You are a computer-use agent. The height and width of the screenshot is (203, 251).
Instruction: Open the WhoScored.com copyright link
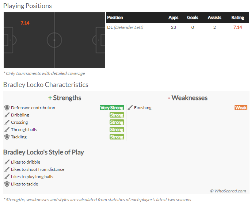click(x=228, y=191)
